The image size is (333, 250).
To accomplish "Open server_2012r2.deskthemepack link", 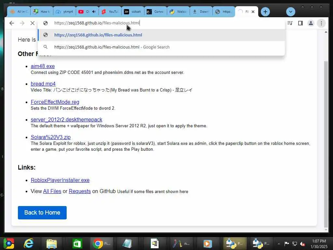I will [x=66, y=120].
